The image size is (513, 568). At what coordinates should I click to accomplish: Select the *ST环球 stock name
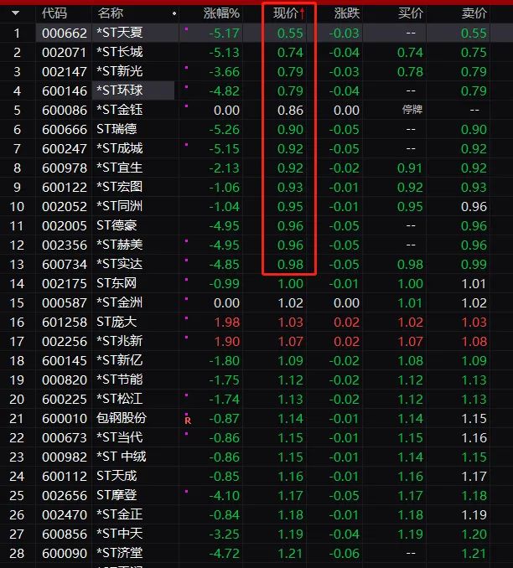[x=120, y=90]
